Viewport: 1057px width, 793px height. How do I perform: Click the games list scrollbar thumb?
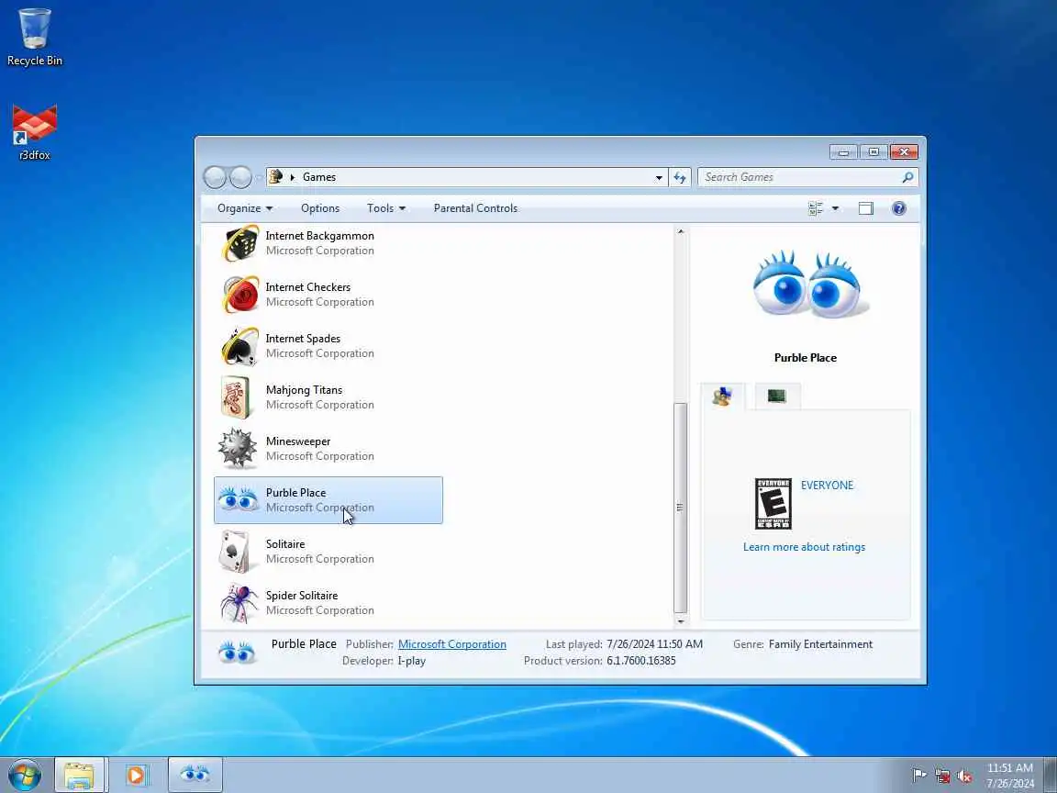coord(680,507)
